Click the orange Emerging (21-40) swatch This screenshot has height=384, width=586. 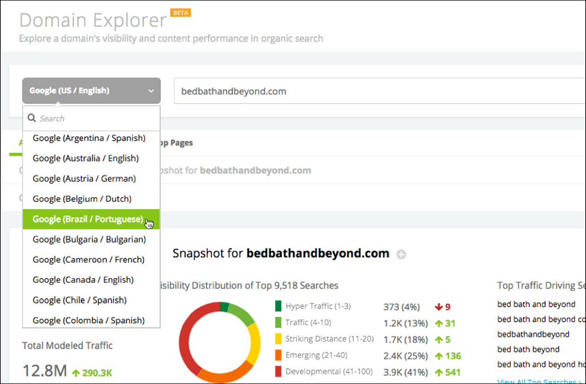pos(278,355)
